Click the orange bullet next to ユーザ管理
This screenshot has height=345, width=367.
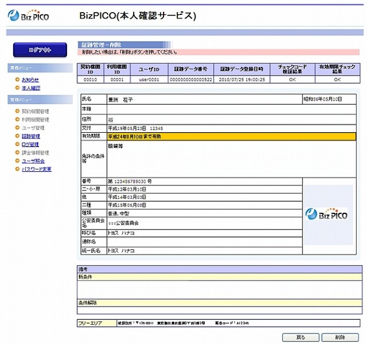point(17,128)
